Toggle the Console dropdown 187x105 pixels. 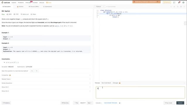[99, 103]
